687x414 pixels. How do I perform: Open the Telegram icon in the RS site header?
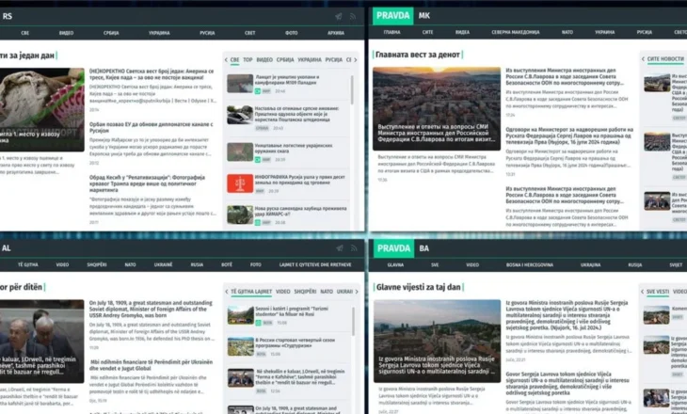coord(338,17)
